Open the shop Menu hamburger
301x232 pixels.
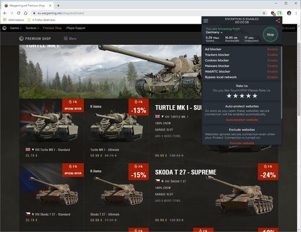[70, 39]
